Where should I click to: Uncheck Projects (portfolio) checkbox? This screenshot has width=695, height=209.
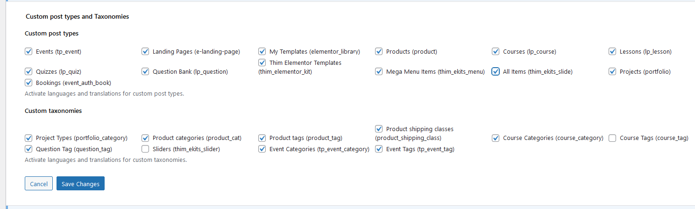click(612, 71)
